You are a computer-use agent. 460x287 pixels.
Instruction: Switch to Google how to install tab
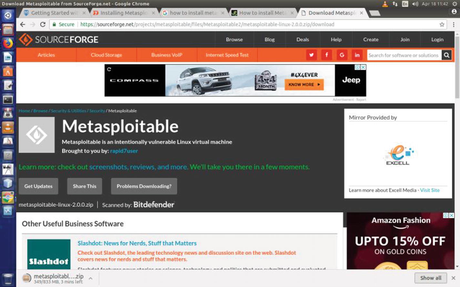(193, 13)
